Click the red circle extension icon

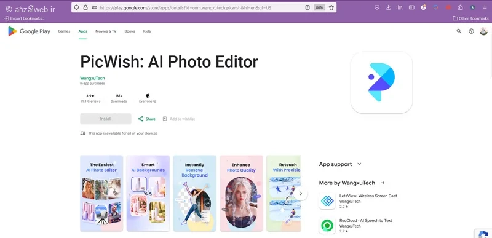tap(449, 7)
